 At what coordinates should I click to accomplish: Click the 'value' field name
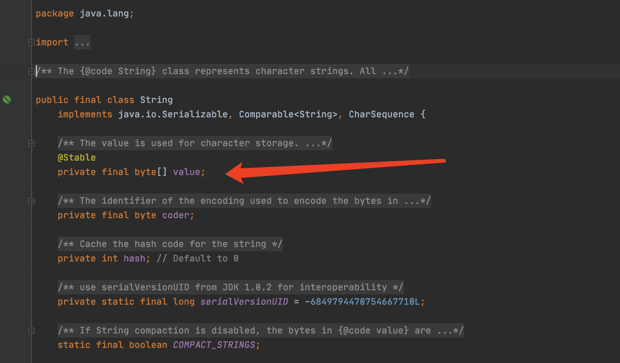point(187,172)
